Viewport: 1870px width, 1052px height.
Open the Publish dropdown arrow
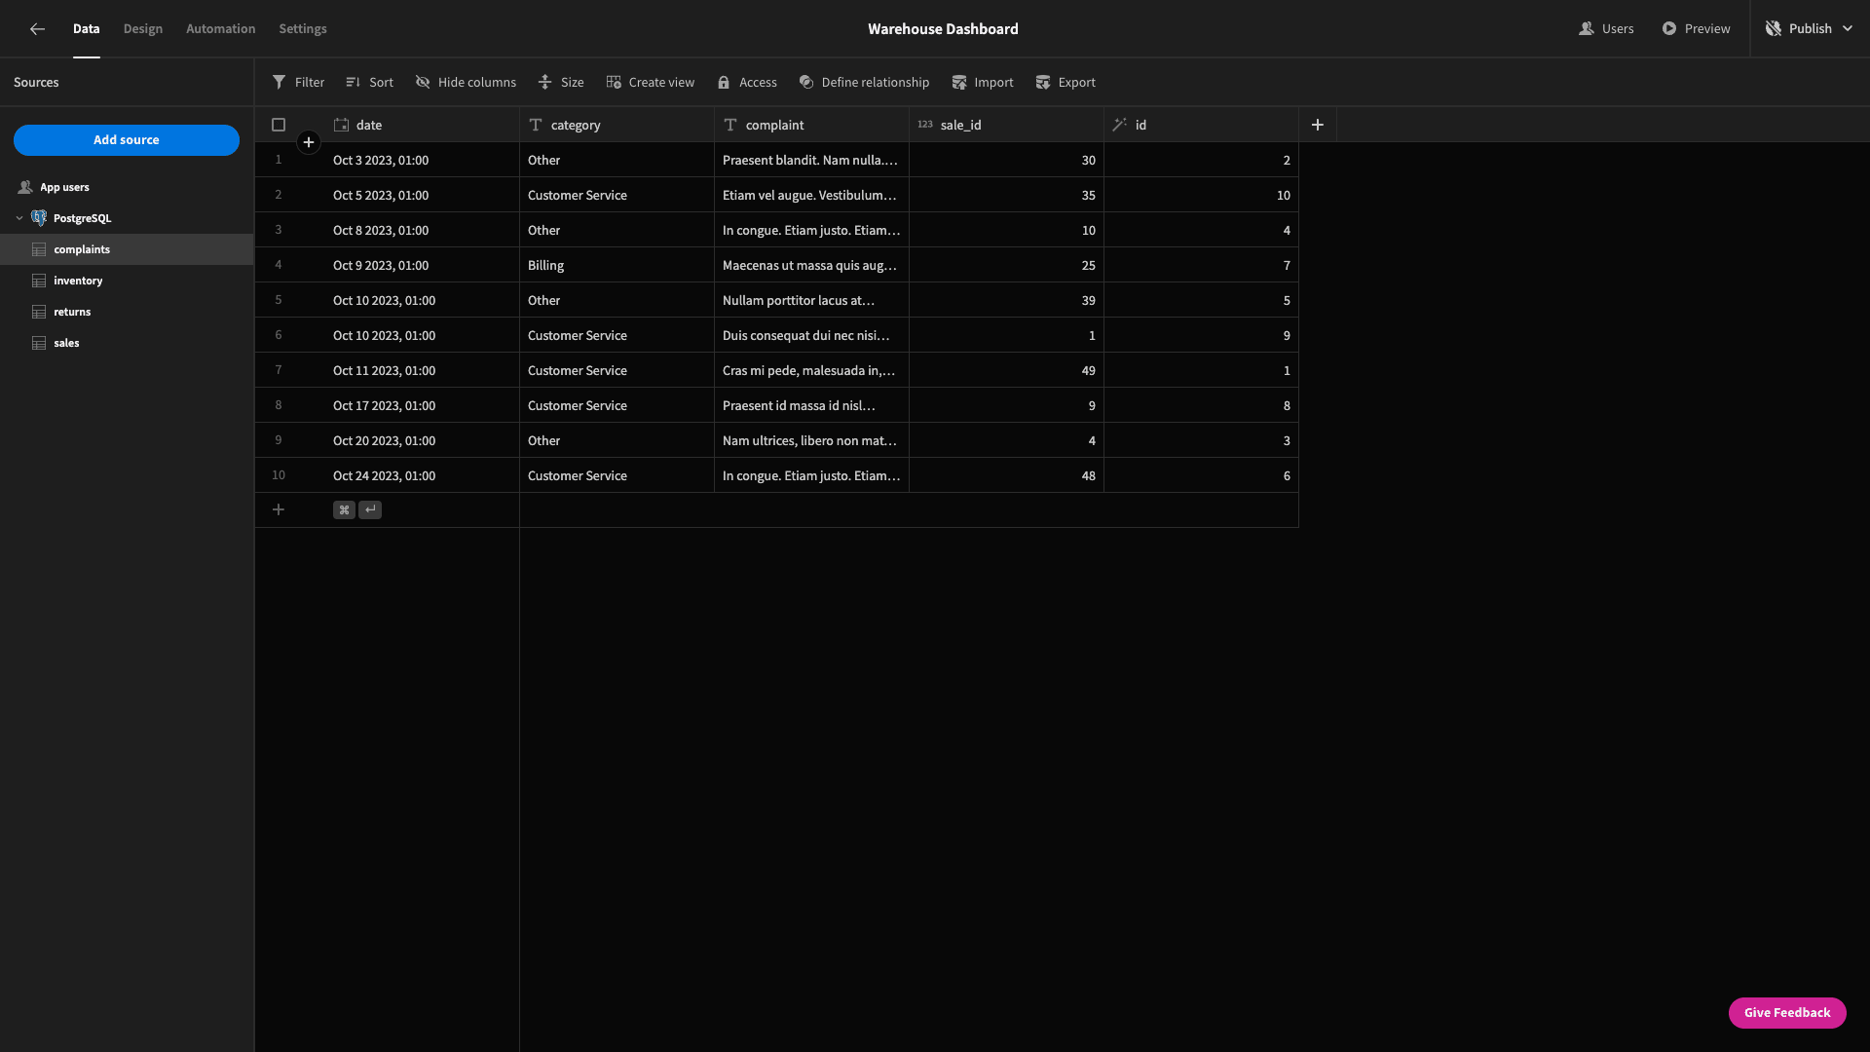1848,29
